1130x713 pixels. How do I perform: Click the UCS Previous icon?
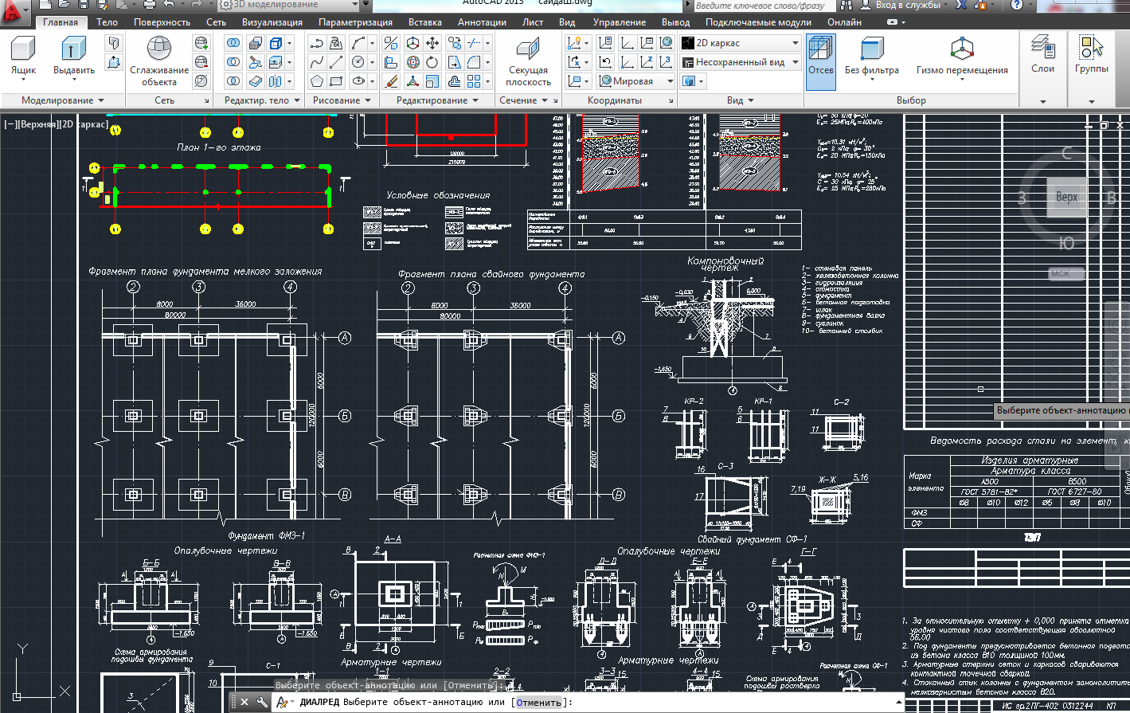coord(605,61)
